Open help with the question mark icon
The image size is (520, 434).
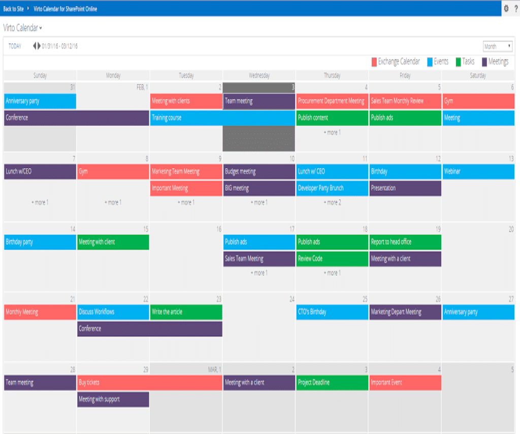(515, 7)
